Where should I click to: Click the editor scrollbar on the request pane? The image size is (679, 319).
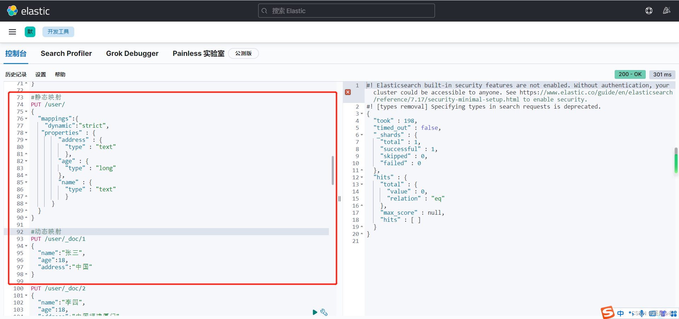tap(332, 171)
